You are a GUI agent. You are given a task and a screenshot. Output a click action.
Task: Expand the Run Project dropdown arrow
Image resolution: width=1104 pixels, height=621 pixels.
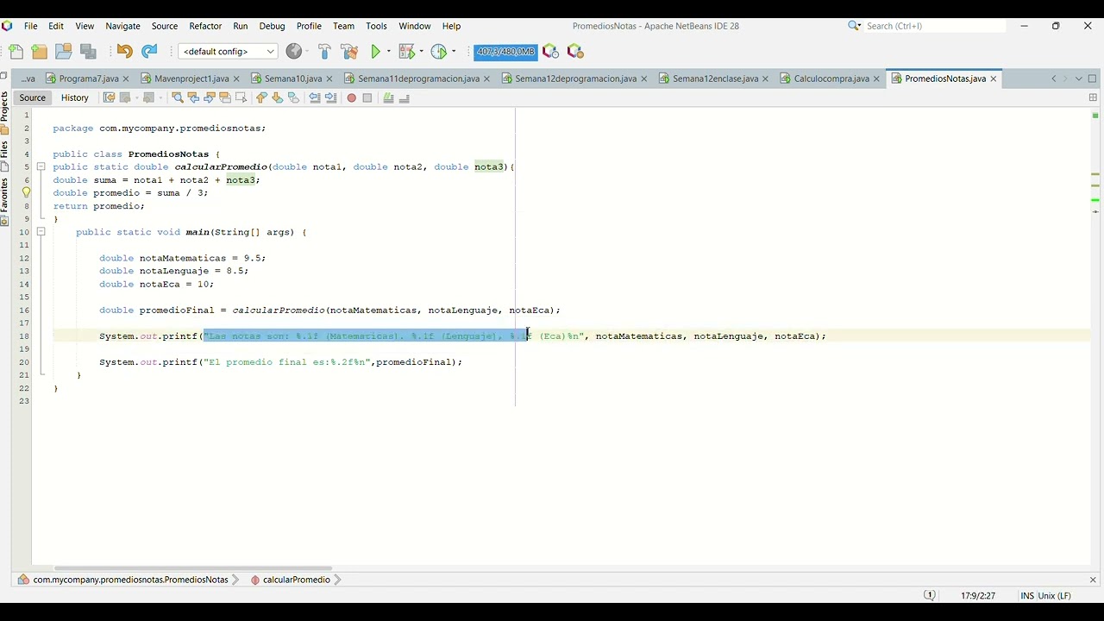[x=389, y=52]
